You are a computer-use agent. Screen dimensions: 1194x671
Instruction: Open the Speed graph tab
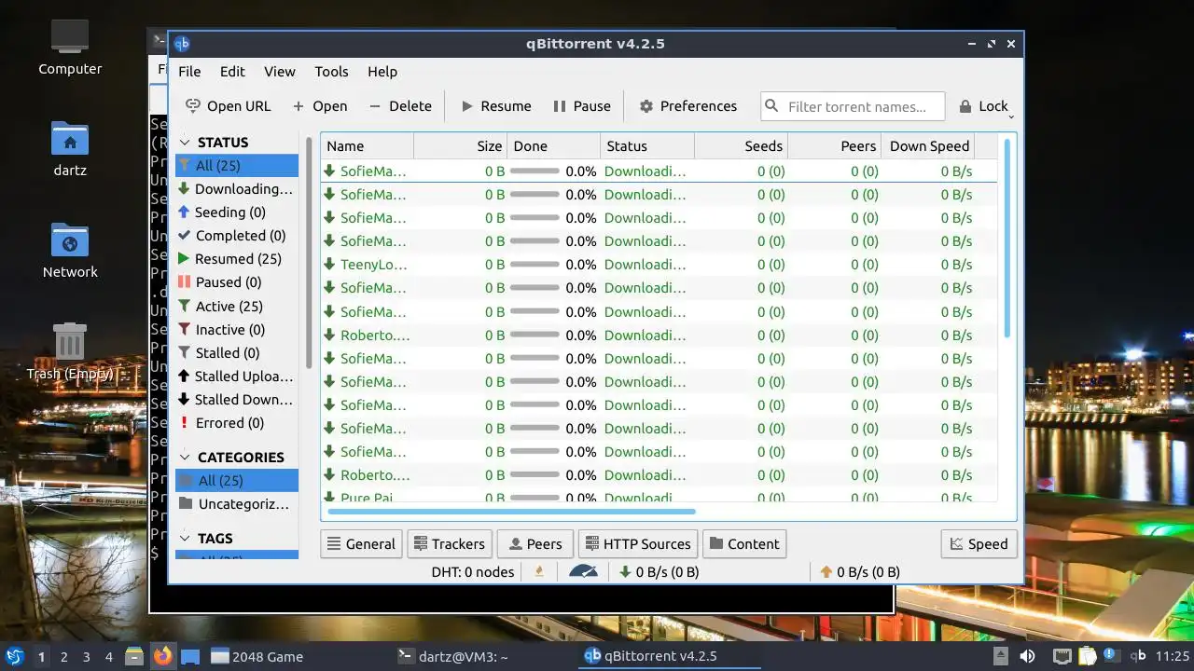979,544
